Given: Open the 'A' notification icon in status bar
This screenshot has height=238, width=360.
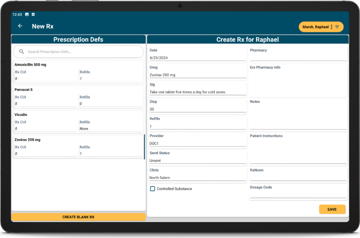Looking at the screenshot, I should 33,15.
